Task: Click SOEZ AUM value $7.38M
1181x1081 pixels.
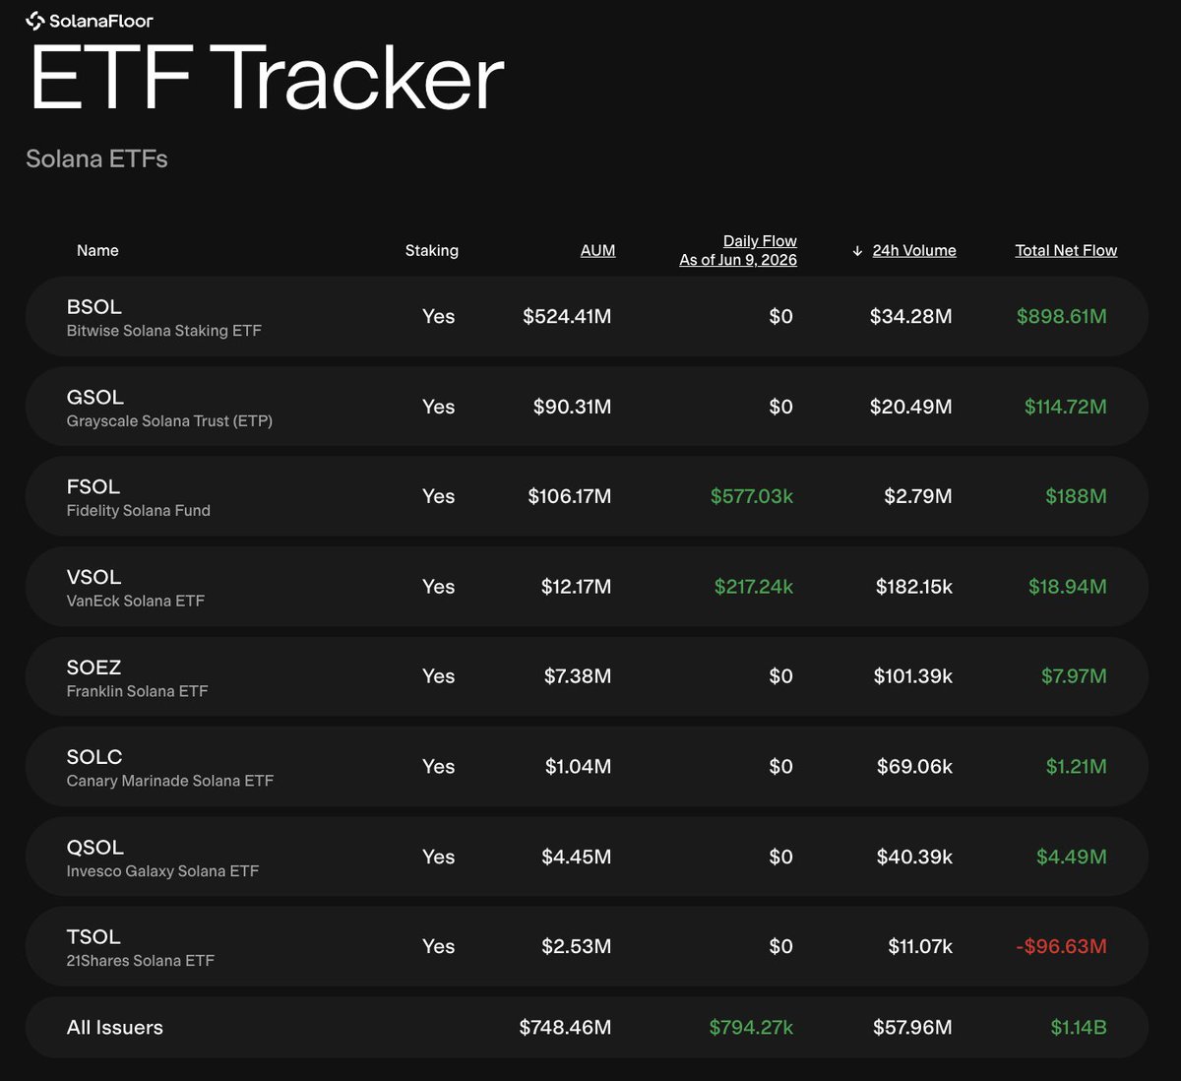Action: [x=578, y=676]
